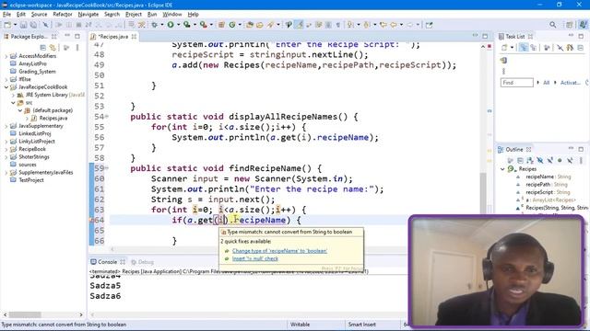Minimize the Package Explorer panel
Viewport: 590px width, 331px height.
pyautogui.click(x=67, y=36)
